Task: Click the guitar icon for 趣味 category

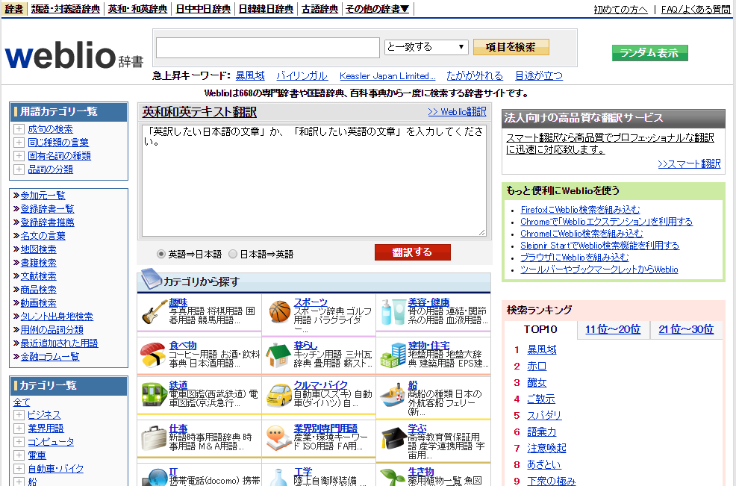Action: [155, 312]
